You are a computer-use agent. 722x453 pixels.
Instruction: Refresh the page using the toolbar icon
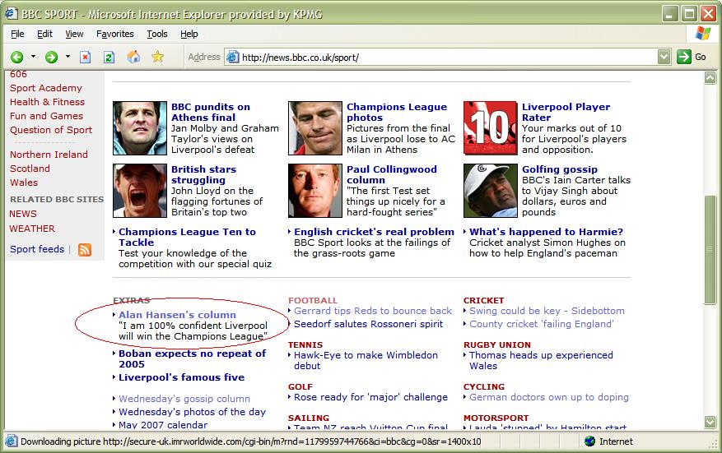[x=109, y=57]
